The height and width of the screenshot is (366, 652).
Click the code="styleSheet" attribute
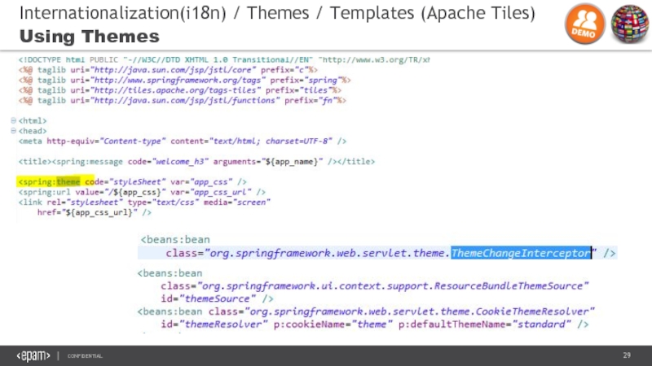(x=126, y=181)
